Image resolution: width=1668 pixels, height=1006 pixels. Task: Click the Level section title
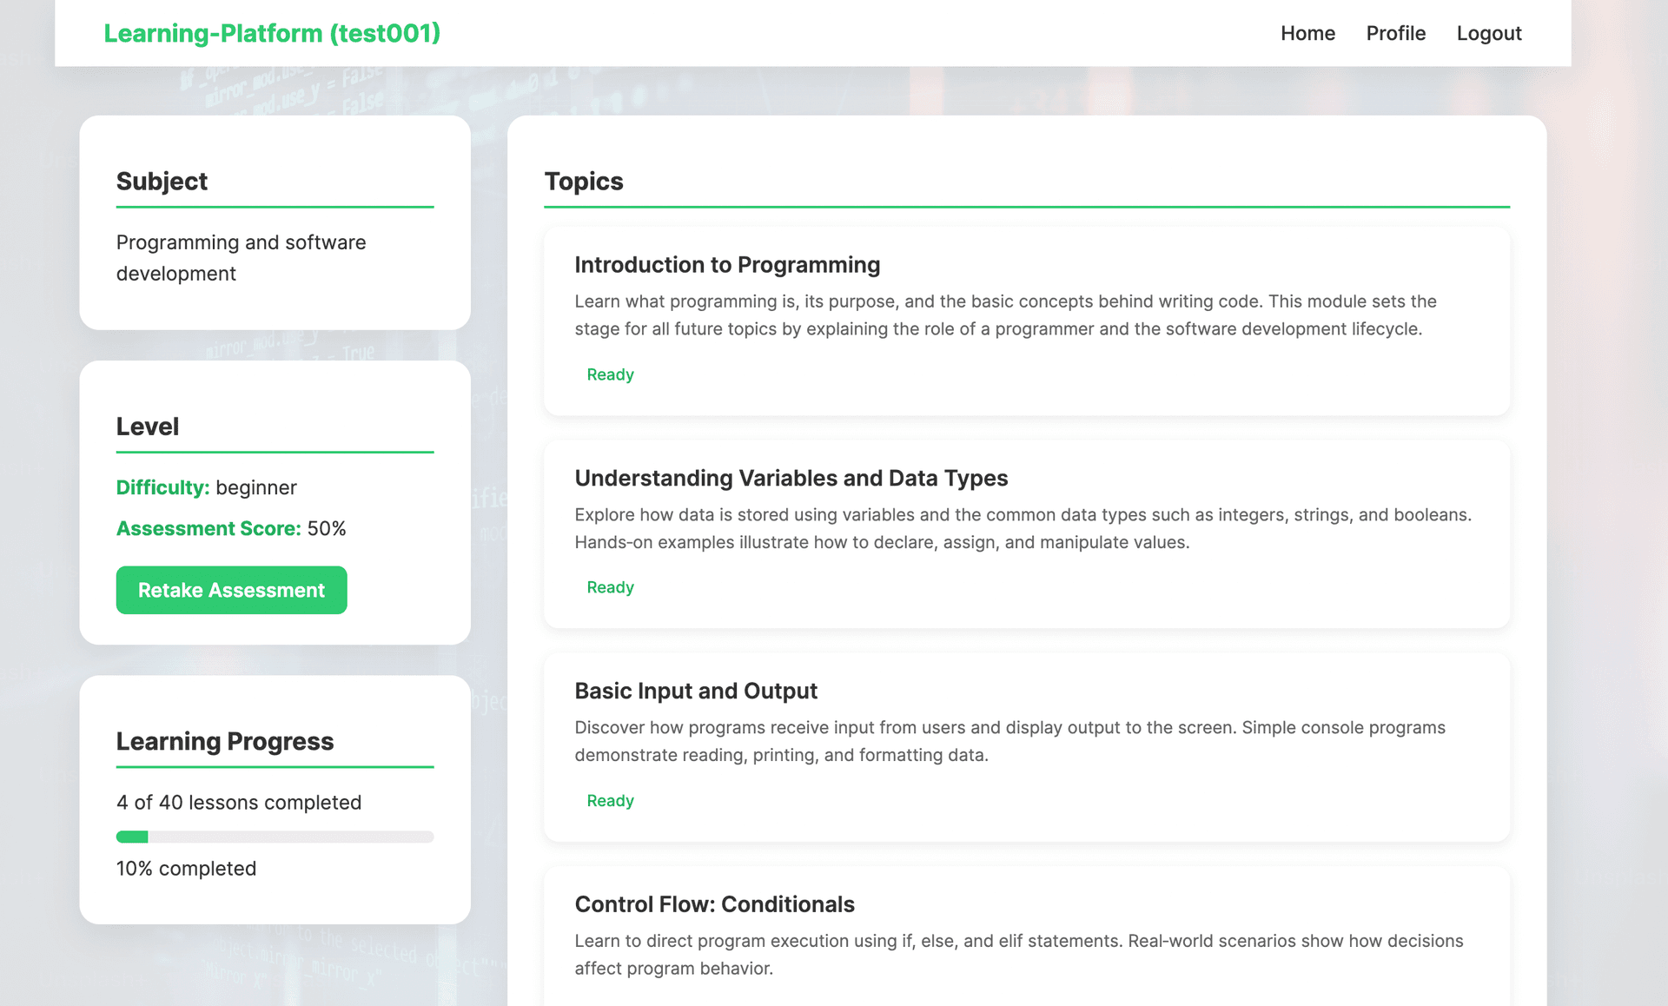[x=147, y=427]
